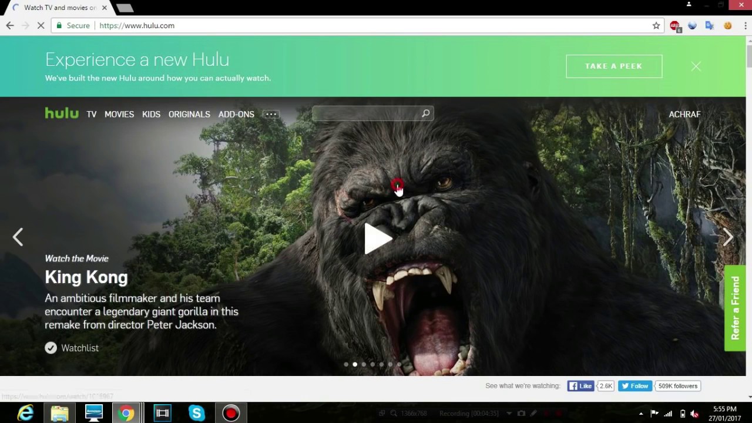Viewport: 752px width, 423px height.
Task: Open the Chrome three-dot menu
Action: (745, 25)
